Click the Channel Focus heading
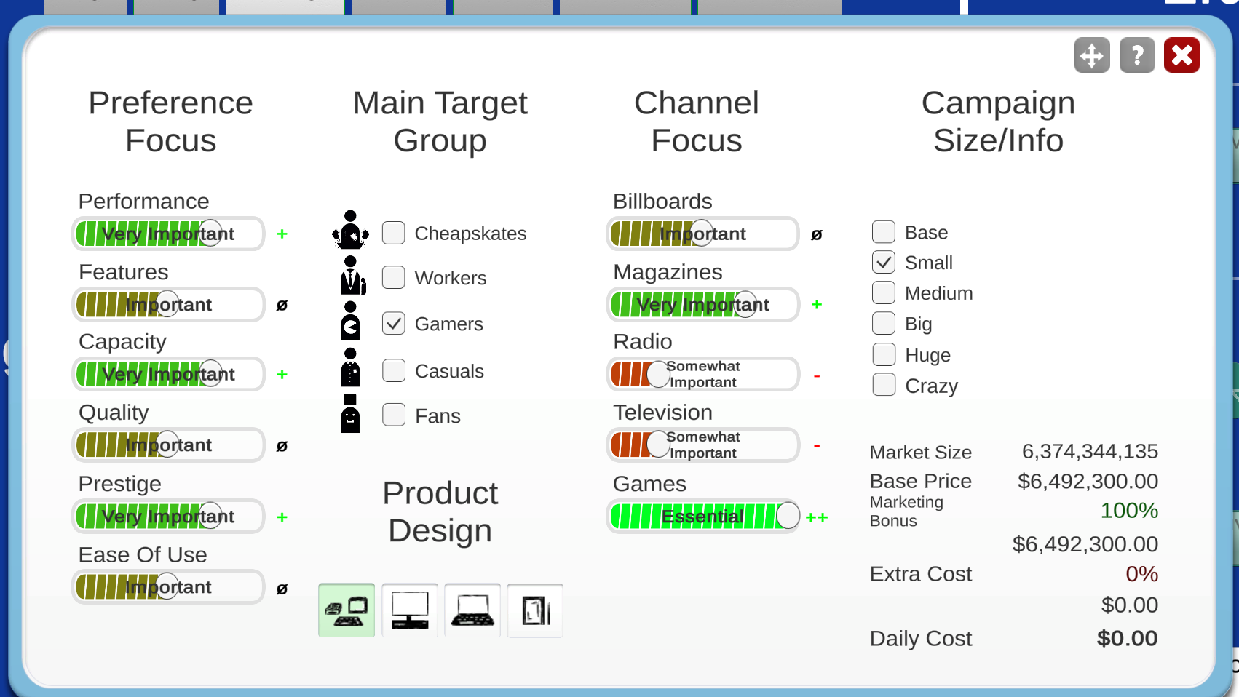Viewport: 1239px width, 697px height. 697,122
